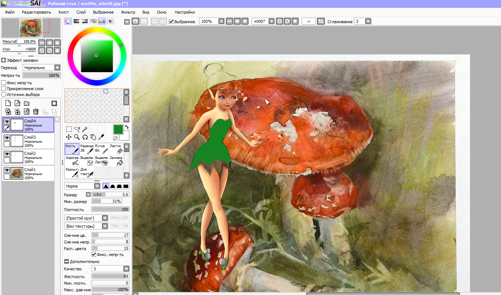The height and width of the screenshot is (295, 501).
Task: Select the Карандаш 2B pencil tool
Action: [87, 149]
